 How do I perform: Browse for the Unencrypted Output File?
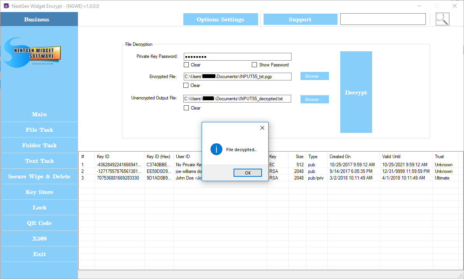tap(315, 99)
